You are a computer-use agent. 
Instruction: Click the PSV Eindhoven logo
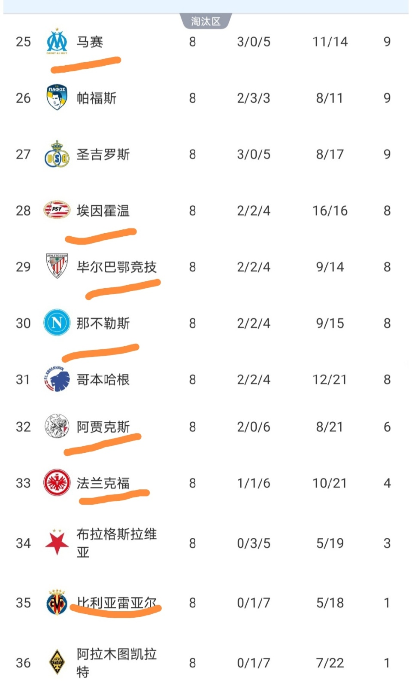[x=57, y=210]
